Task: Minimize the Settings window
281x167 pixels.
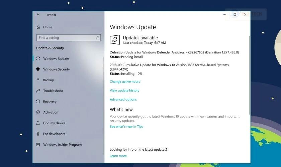Action: 224,14
